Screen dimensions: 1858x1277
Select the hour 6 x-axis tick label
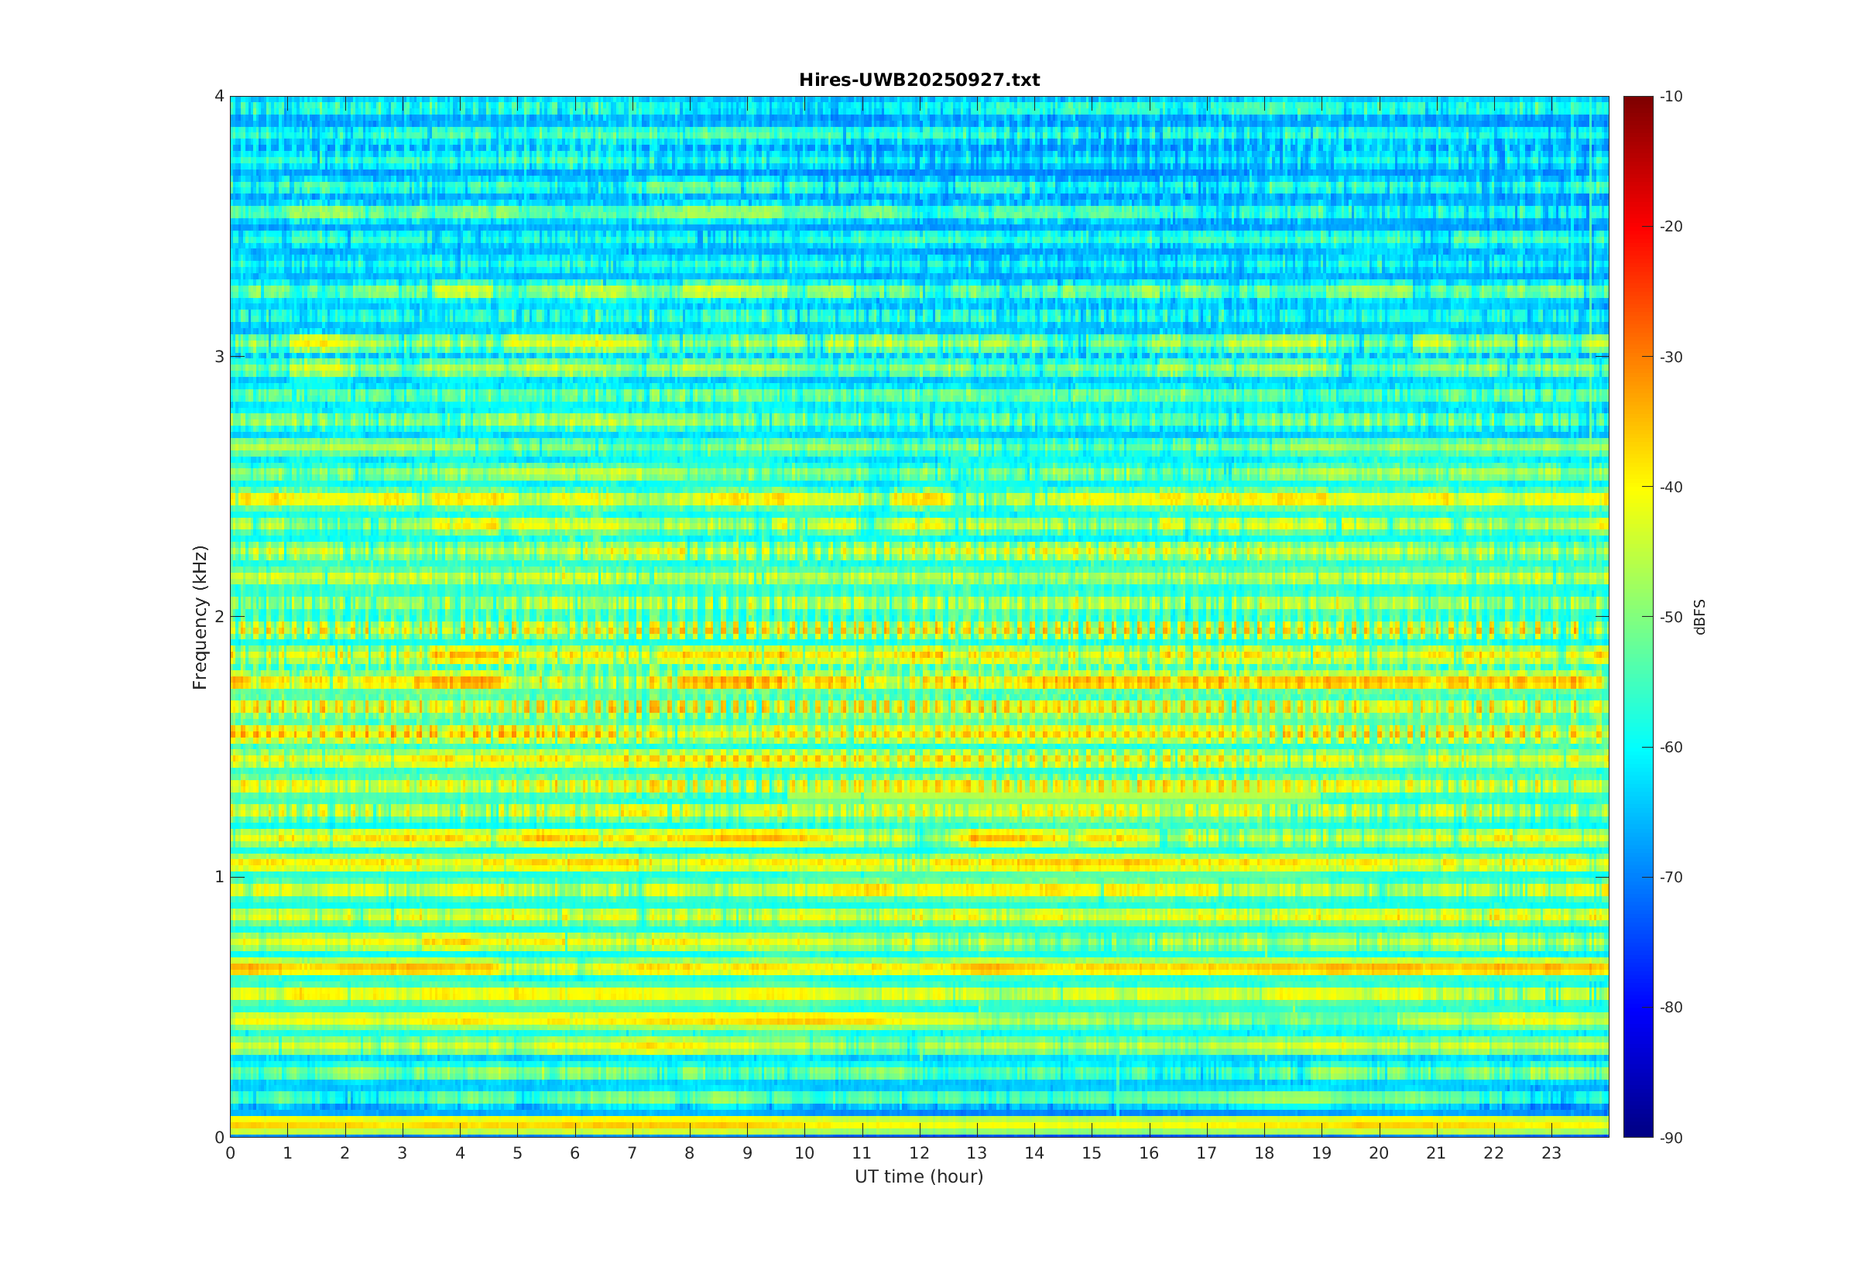click(574, 1154)
